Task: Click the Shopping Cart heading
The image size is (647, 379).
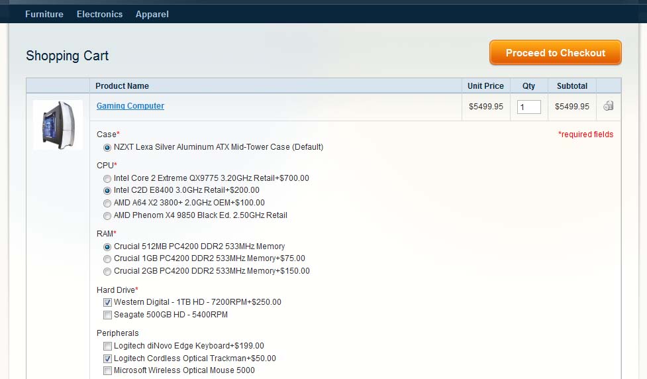Action: tap(68, 55)
